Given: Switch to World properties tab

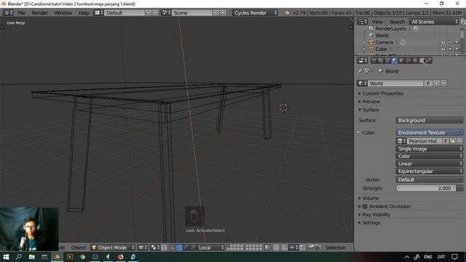Looking at the screenshot, I should (x=395, y=60).
